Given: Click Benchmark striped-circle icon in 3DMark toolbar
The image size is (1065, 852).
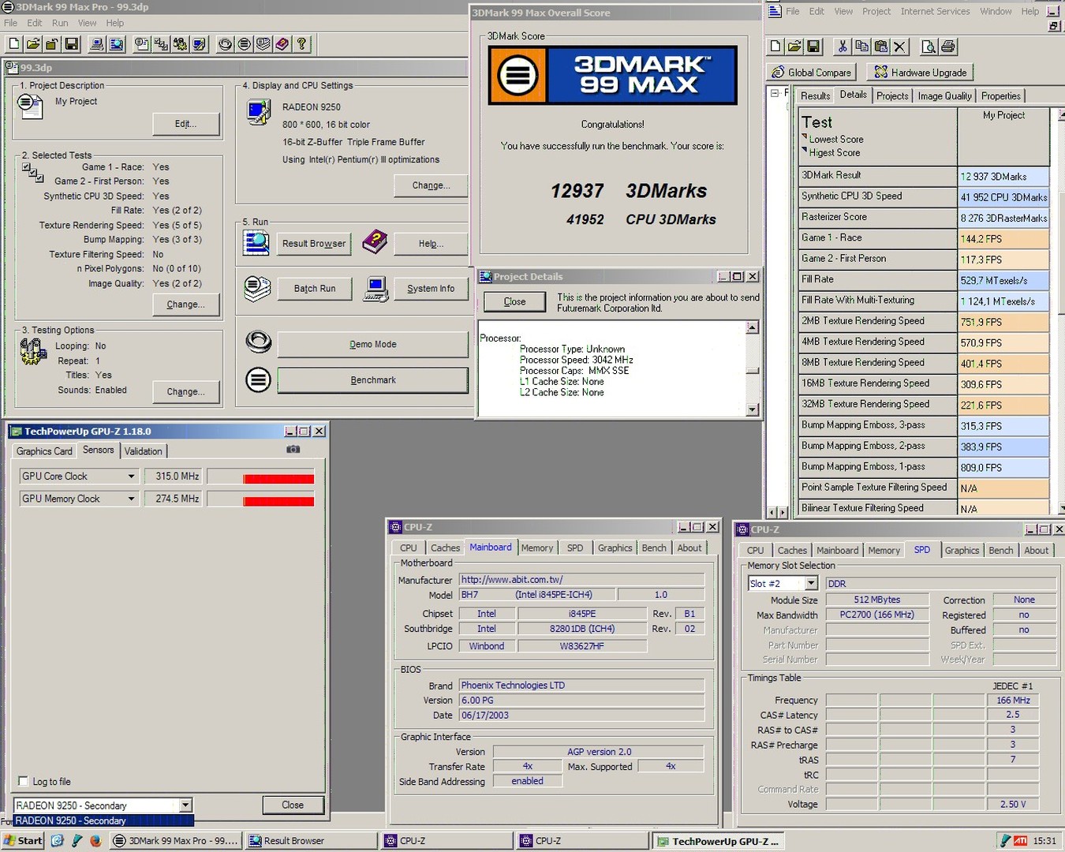Looking at the screenshot, I should (x=245, y=44).
